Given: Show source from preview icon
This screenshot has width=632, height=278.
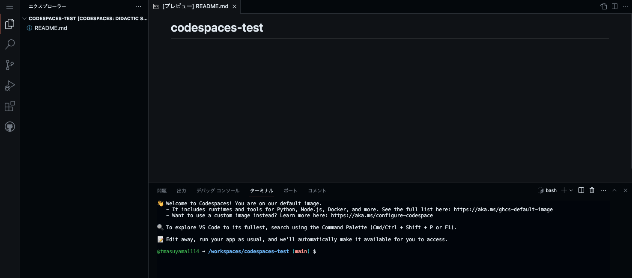Looking at the screenshot, I should (x=603, y=6).
